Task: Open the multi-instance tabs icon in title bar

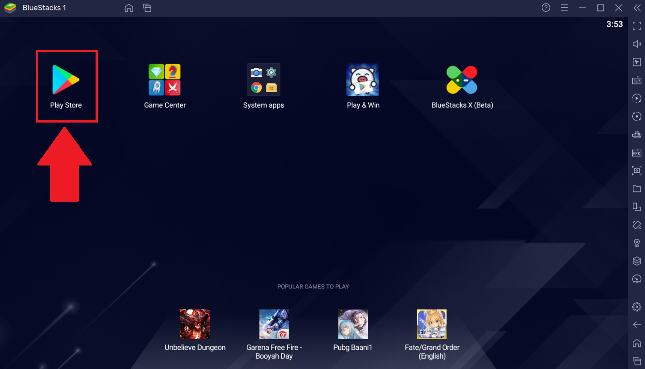Action: [x=147, y=8]
